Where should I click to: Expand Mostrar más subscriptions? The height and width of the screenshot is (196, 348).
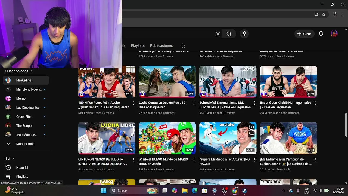tap(26, 144)
